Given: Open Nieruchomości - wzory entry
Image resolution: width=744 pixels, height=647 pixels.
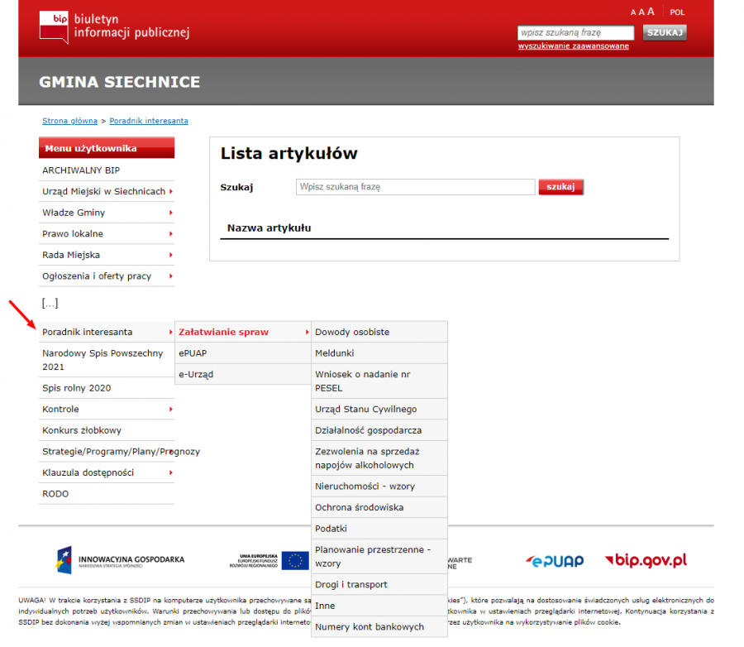Looking at the screenshot, I should pos(379,486).
